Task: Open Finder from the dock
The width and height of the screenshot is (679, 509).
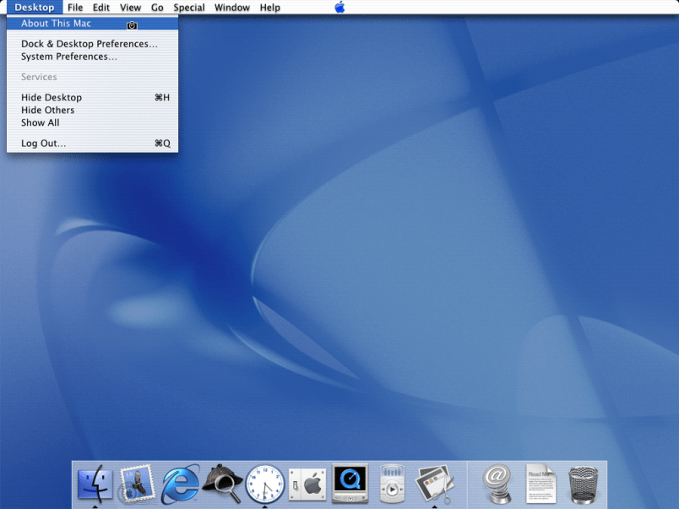Action: pyautogui.click(x=95, y=485)
